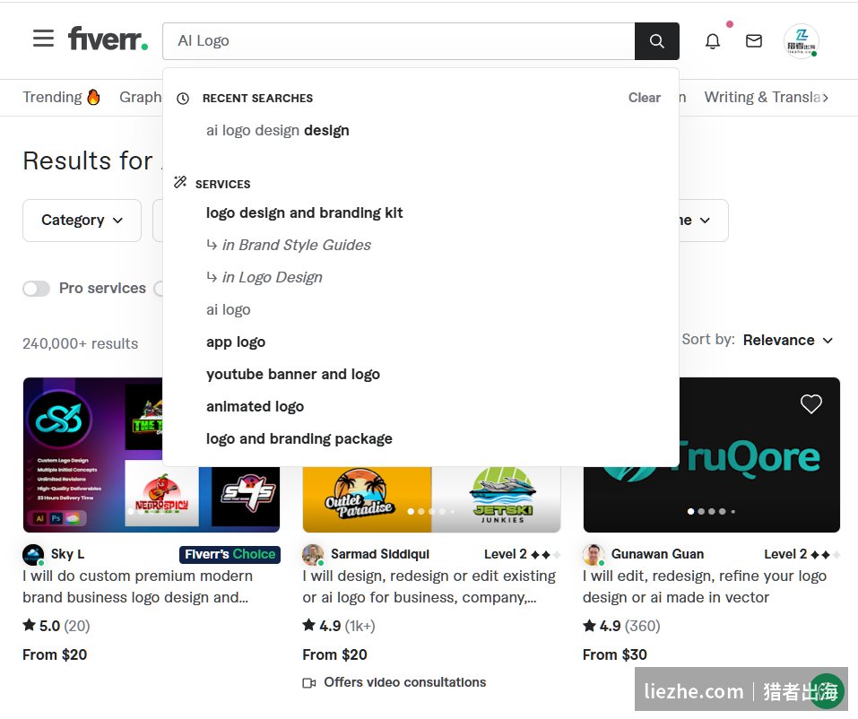Open Sarmad Siddiqui seller name link
Viewport: 858px width, 719px height.
pyautogui.click(x=380, y=554)
